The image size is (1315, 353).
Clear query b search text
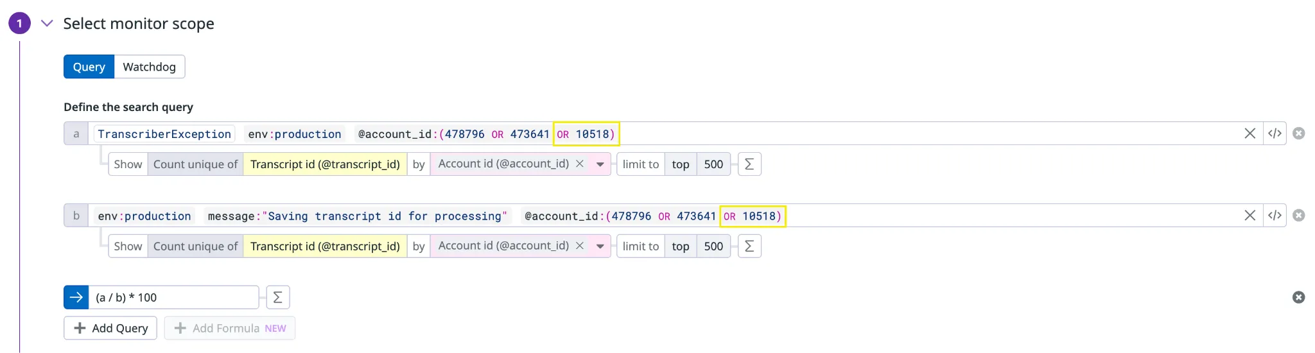pos(1250,216)
